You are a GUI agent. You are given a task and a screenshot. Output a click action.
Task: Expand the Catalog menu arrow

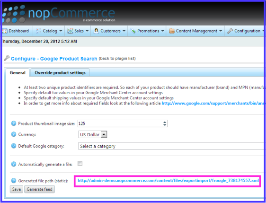(61, 31)
